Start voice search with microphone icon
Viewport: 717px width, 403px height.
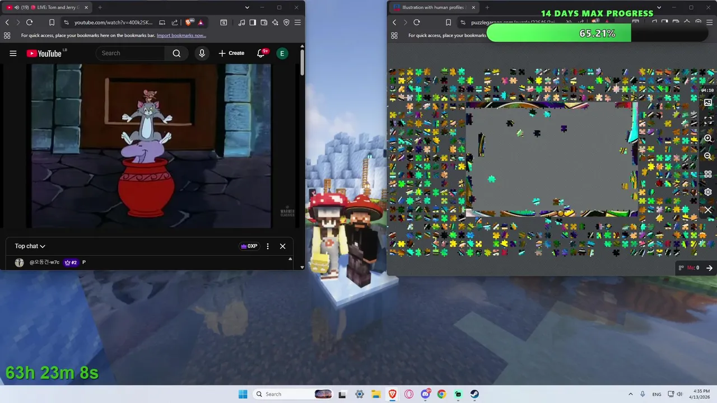pyautogui.click(x=202, y=53)
